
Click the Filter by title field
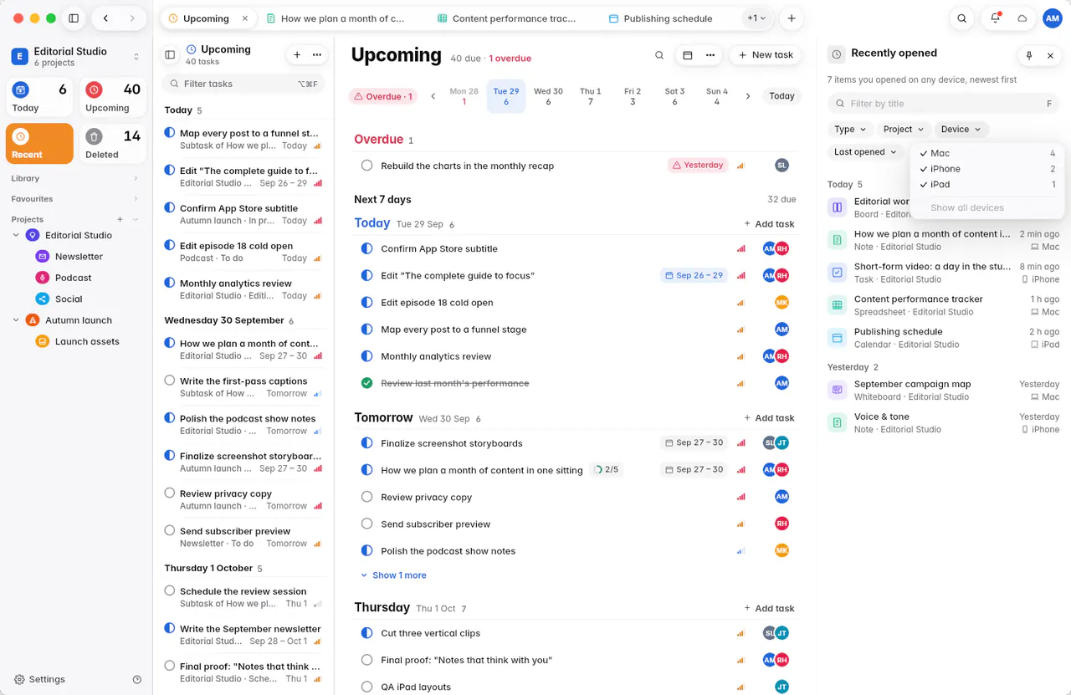pyautogui.click(x=943, y=104)
